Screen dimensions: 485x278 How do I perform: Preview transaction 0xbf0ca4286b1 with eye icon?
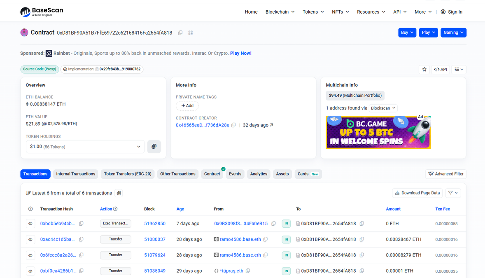pyautogui.click(x=30, y=271)
